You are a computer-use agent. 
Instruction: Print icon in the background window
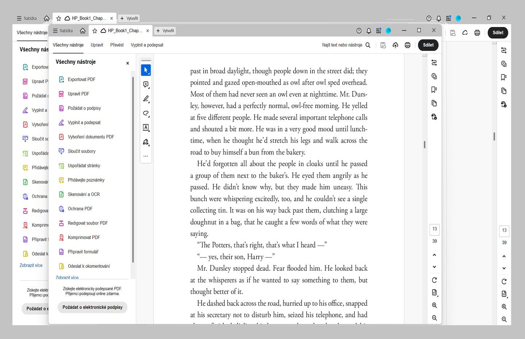pyautogui.click(x=477, y=33)
